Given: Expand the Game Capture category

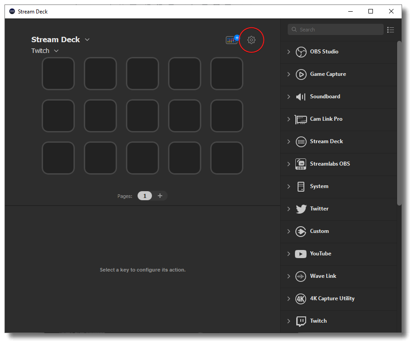Looking at the screenshot, I should [289, 74].
